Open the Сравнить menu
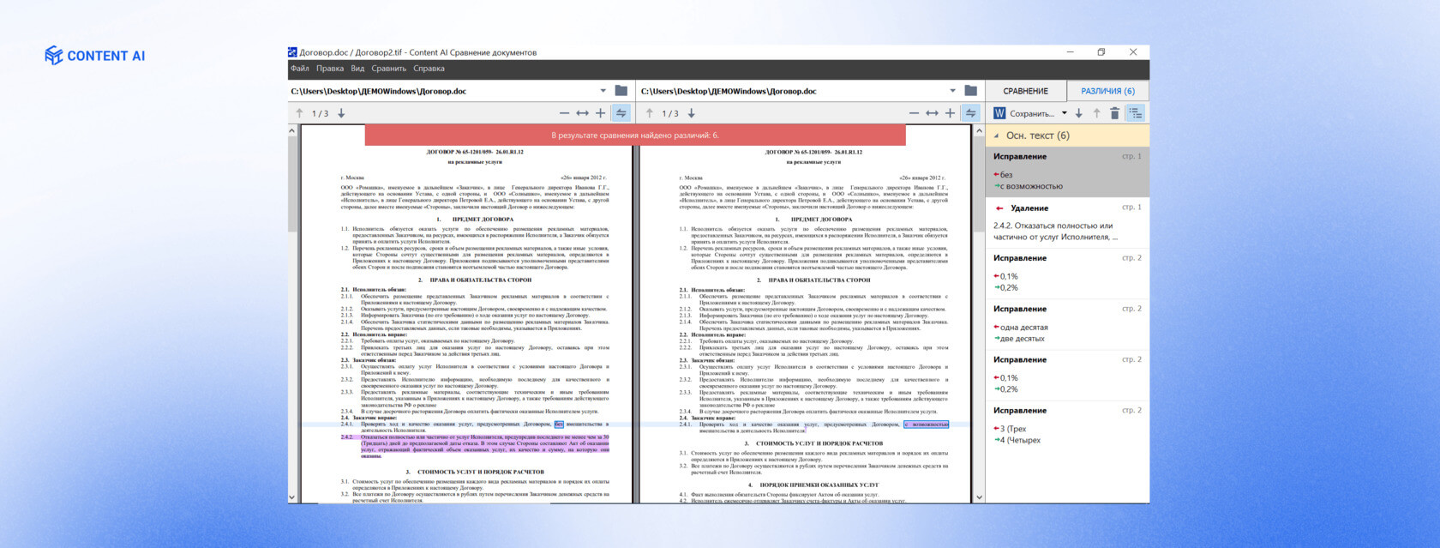 (389, 69)
